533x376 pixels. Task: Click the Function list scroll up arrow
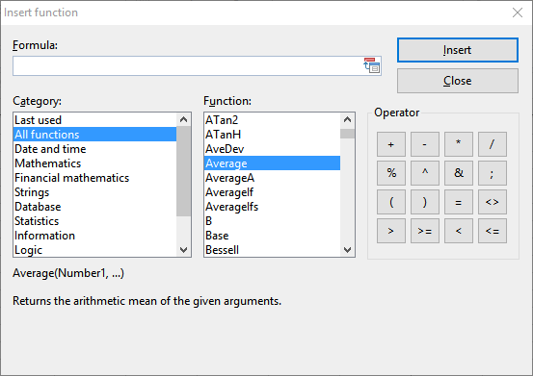click(x=347, y=119)
